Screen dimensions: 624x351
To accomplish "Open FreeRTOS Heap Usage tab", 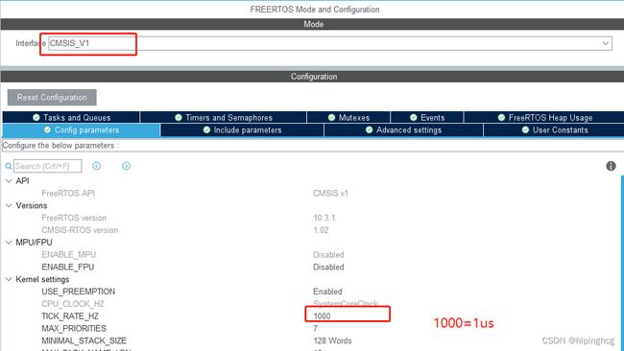I will pyautogui.click(x=544, y=117).
